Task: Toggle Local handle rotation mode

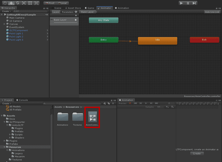Action: (x=63, y=3)
